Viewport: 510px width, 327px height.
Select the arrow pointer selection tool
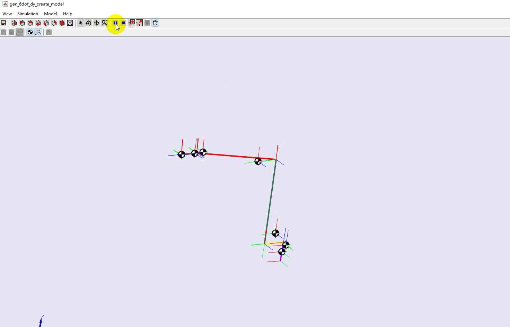[x=80, y=23]
